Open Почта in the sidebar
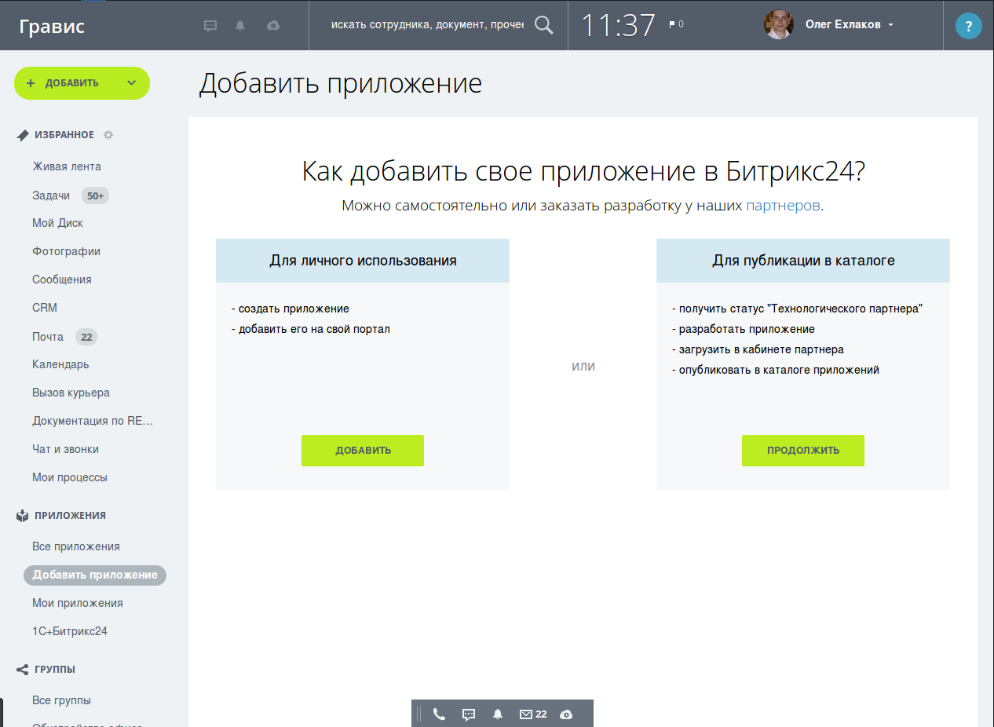The height and width of the screenshot is (727, 994). [x=48, y=337]
